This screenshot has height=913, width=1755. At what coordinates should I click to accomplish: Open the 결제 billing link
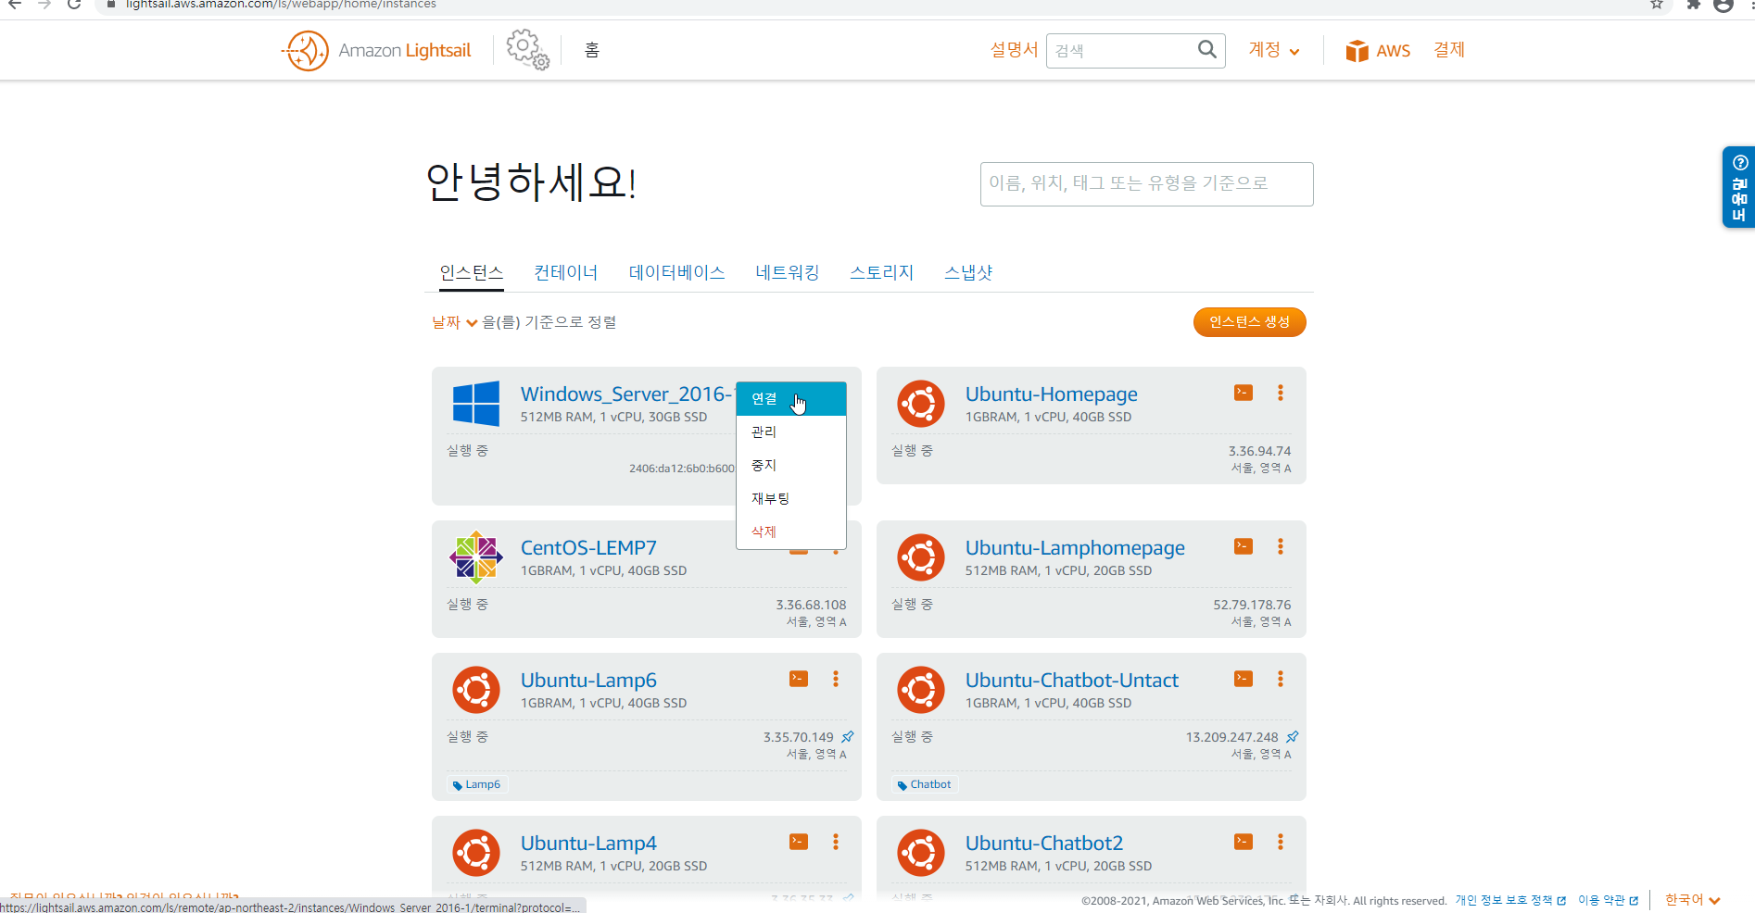1449,50
